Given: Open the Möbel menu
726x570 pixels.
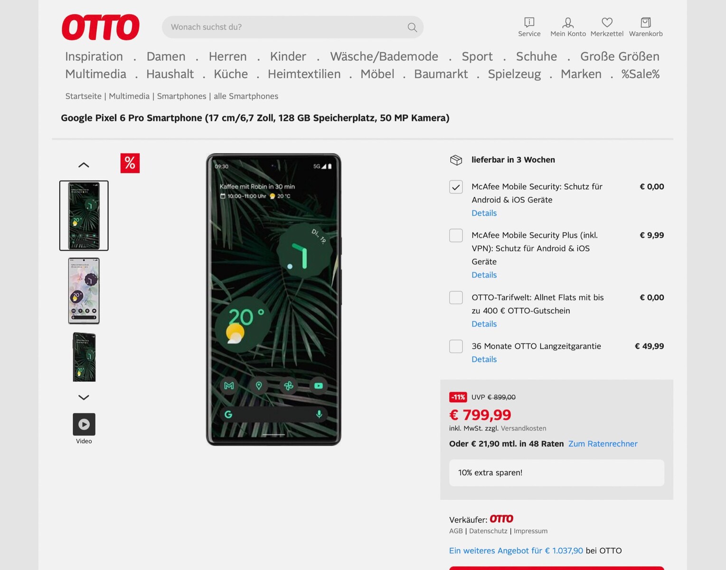Looking at the screenshot, I should click(377, 74).
